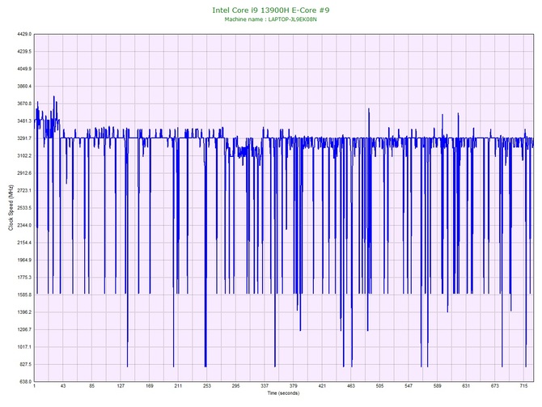Click the 4049.9 y-axis value
Viewport: 542px width, 407px height.
[x=24, y=69]
